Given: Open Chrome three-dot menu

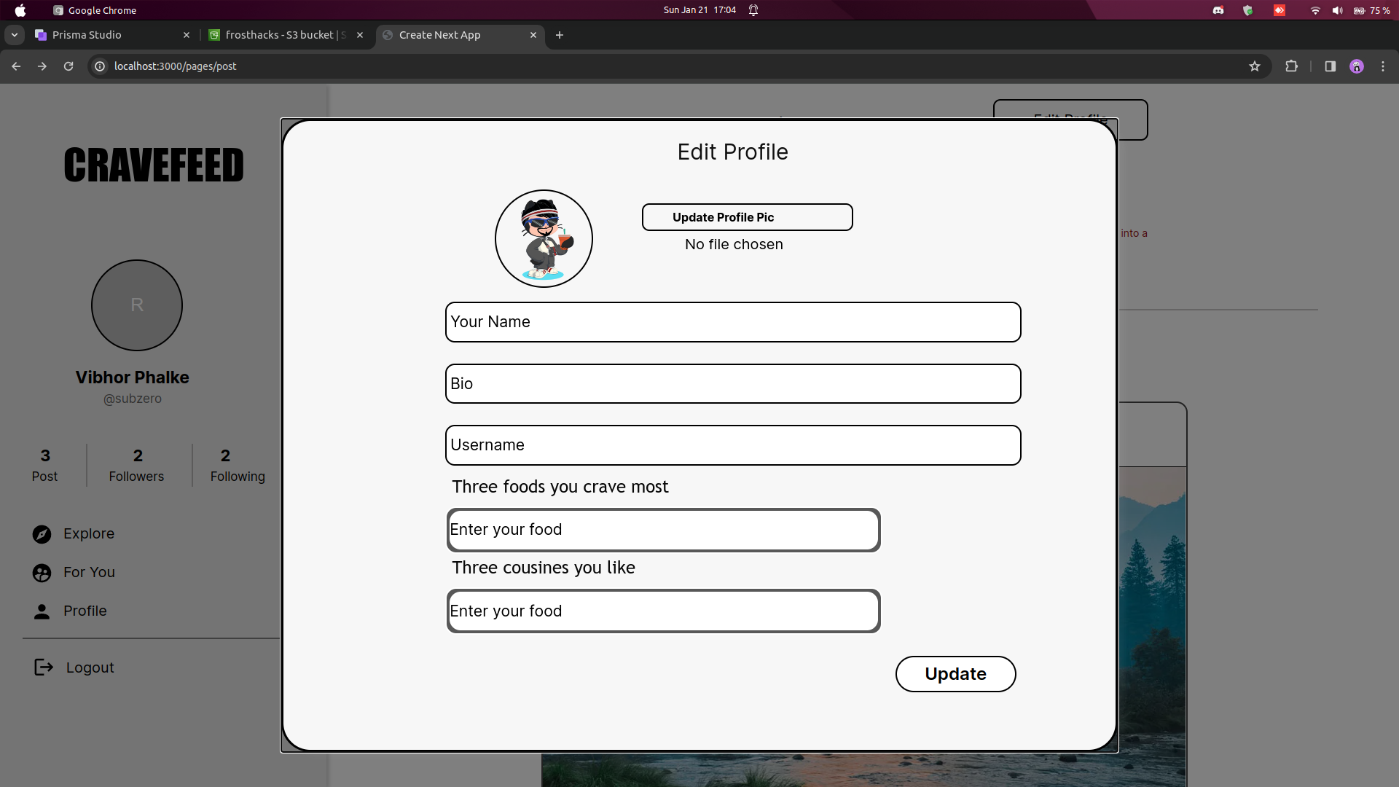Looking at the screenshot, I should [1383, 66].
